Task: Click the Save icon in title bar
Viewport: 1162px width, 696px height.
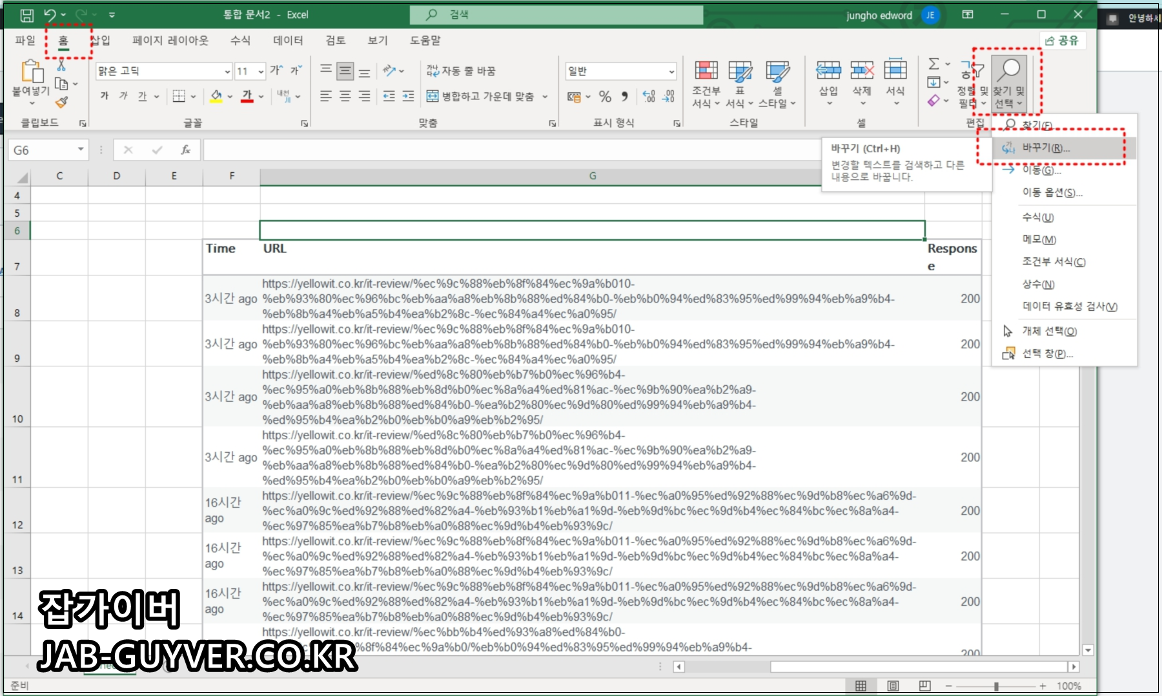Action: tap(26, 15)
